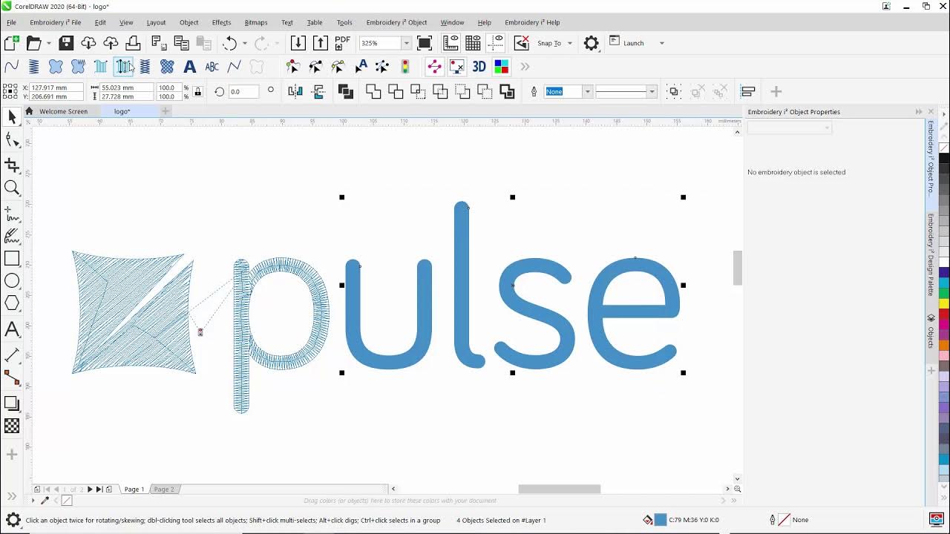Image resolution: width=950 pixels, height=534 pixels.
Task: Open the Bitmaps menu
Action: pos(255,22)
